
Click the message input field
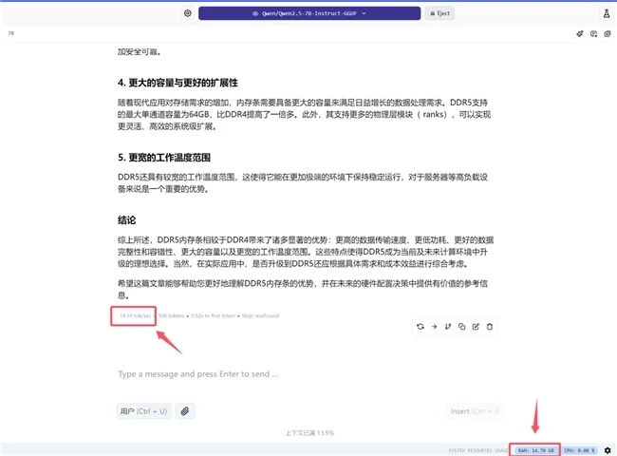(x=308, y=374)
